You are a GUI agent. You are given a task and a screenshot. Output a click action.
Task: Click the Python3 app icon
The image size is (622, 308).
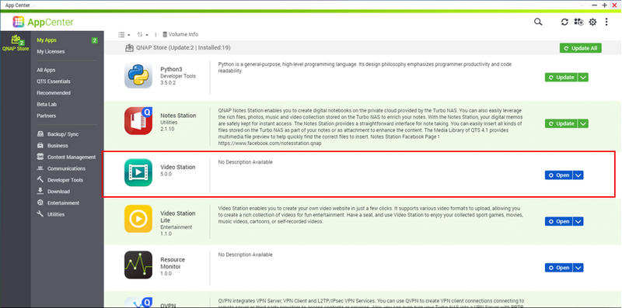138,74
